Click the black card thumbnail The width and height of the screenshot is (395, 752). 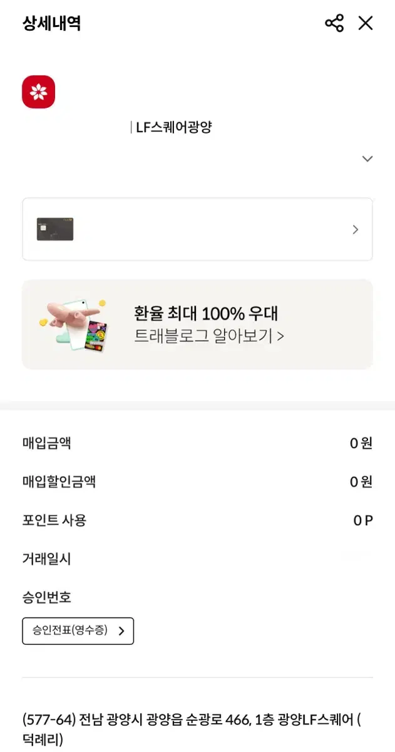tap(55, 229)
